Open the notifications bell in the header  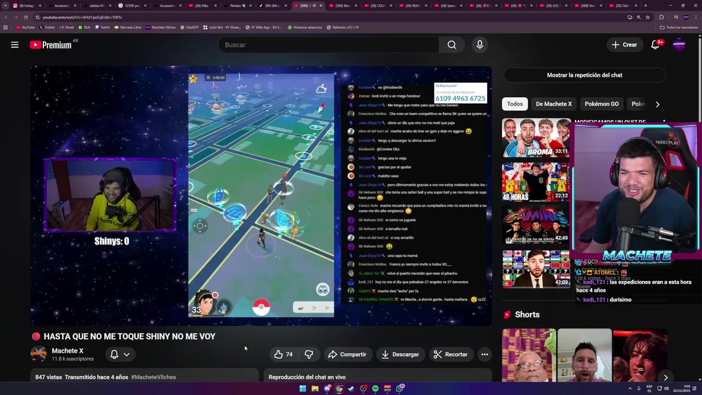point(655,45)
